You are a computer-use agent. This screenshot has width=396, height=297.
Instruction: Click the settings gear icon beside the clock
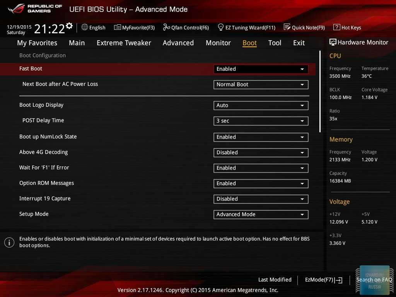[x=69, y=26]
